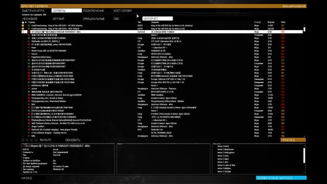
Task: Switch to the ЛВС tab
Action: [116, 19]
